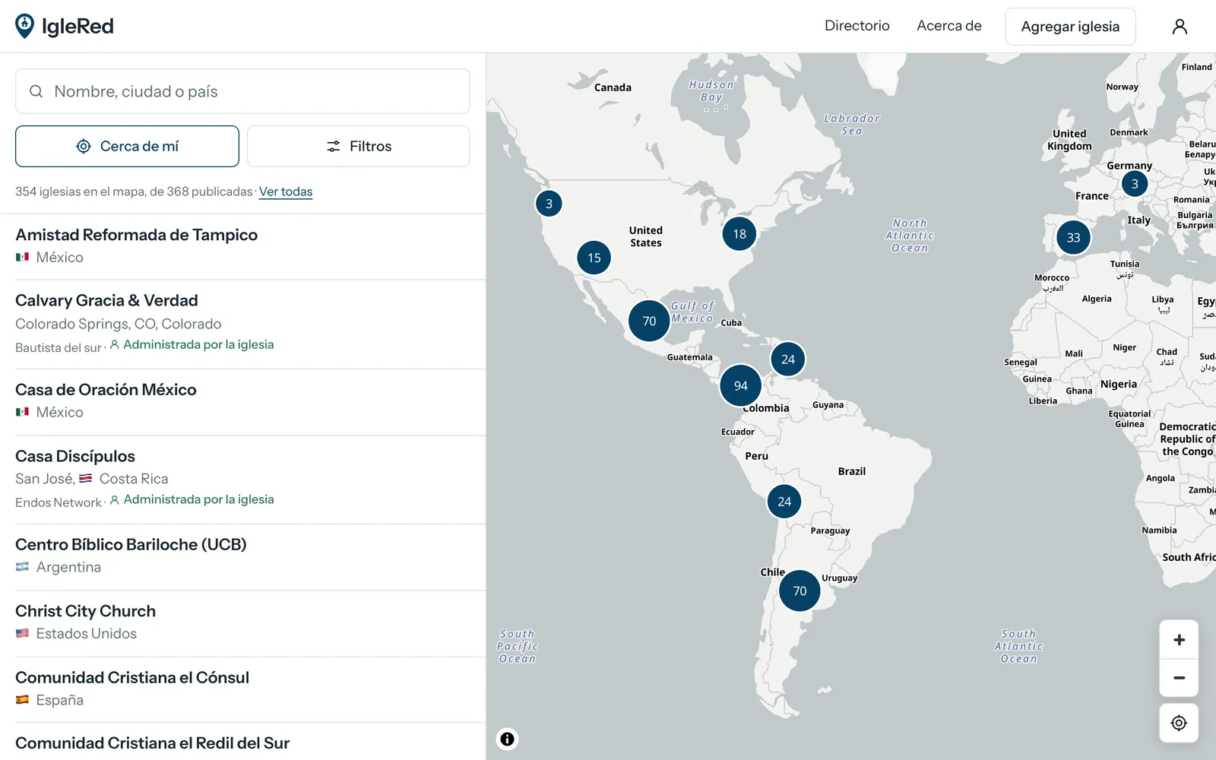Image resolution: width=1216 pixels, height=760 pixels.
Task: Select Centro Bíblico Bariloche (UCB)
Action: tap(242, 557)
